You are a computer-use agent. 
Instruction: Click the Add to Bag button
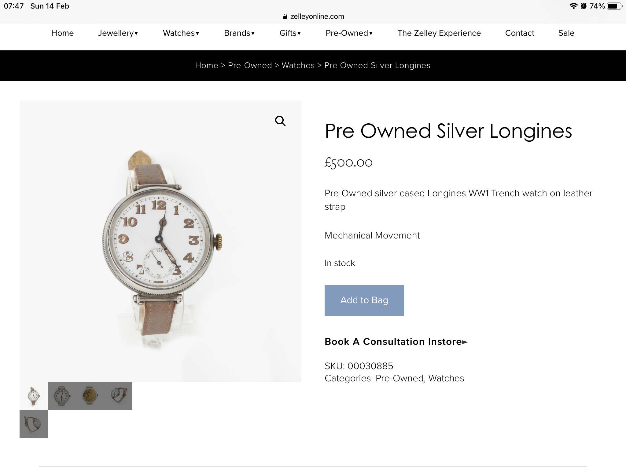tap(364, 300)
